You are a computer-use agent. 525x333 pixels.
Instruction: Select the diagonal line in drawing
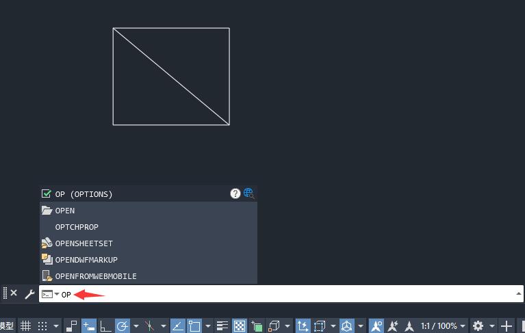(x=171, y=77)
